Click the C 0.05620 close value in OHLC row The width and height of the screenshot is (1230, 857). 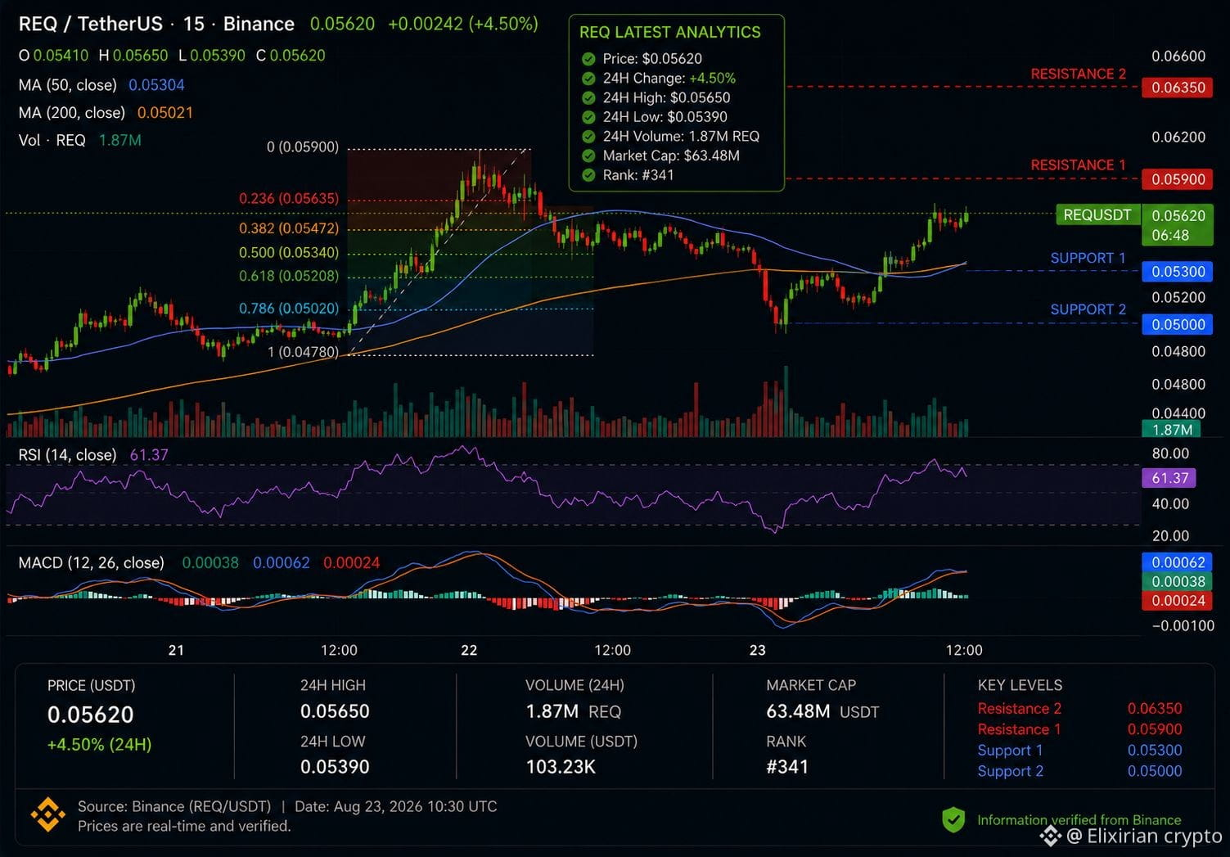[291, 56]
